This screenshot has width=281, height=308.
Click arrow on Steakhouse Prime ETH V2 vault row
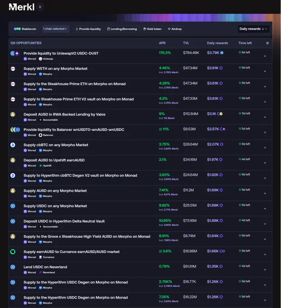click(265, 102)
